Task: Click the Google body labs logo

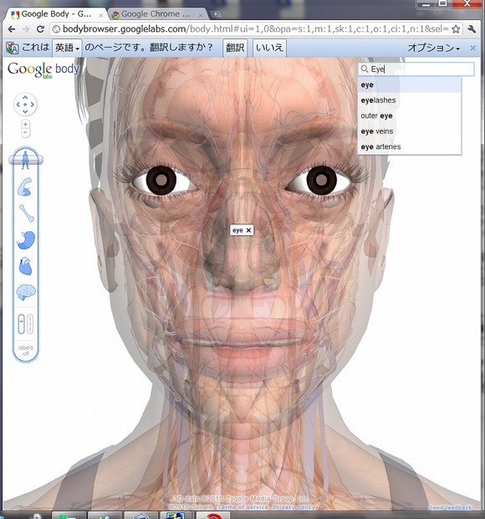Action: pos(43,69)
